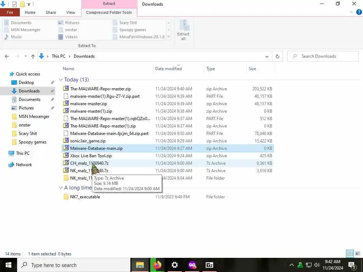Viewport: 363px width, 272px height.
Task: Open Pictures in navigation pane
Action: [x=26, y=108]
